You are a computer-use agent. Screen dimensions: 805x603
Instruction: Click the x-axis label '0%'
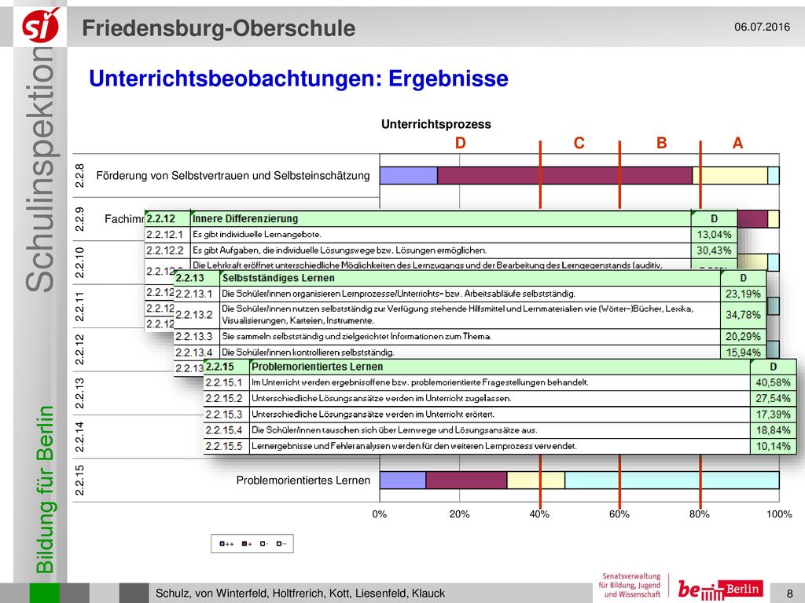tap(380, 513)
